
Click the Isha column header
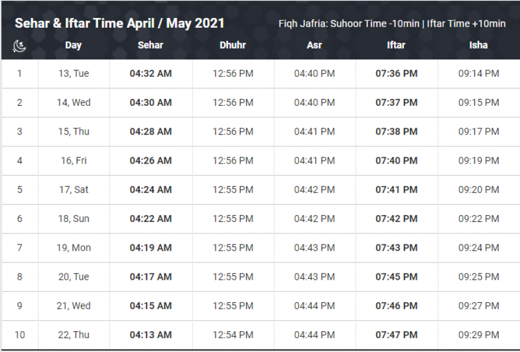[x=478, y=45]
